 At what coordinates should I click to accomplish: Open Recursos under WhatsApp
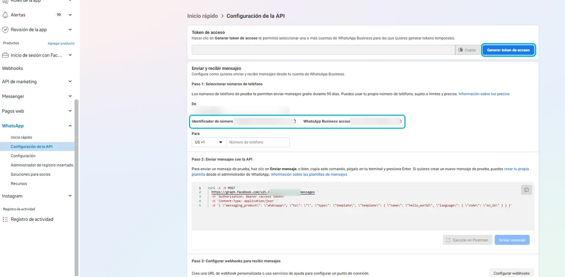pyautogui.click(x=19, y=184)
